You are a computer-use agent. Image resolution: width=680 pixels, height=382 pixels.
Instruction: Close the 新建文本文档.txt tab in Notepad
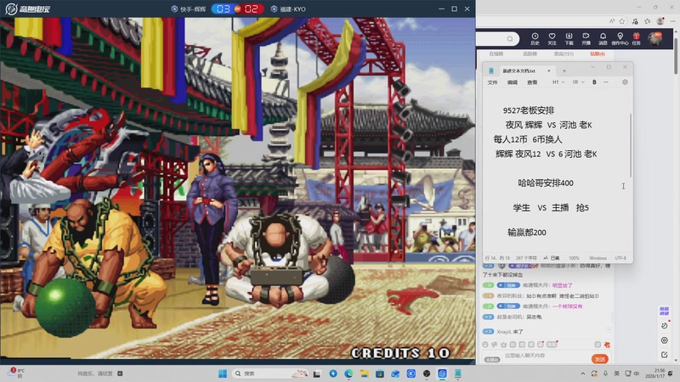pyautogui.click(x=548, y=70)
